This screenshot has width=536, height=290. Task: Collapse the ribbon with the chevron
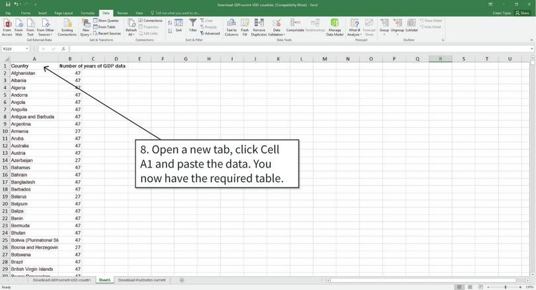tap(531, 40)
